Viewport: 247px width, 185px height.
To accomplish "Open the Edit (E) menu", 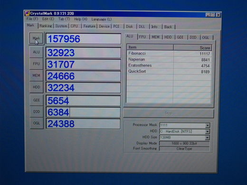I will 48,19.
